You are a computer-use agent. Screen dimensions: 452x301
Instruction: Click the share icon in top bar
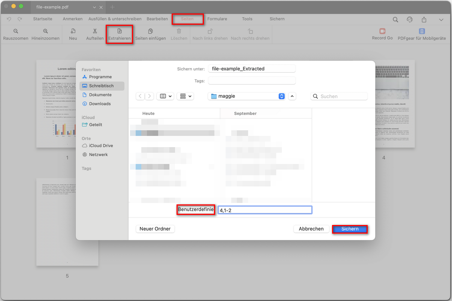[x=424, y=19]
